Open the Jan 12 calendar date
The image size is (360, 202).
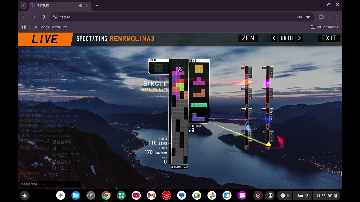(x=303, y=196)
